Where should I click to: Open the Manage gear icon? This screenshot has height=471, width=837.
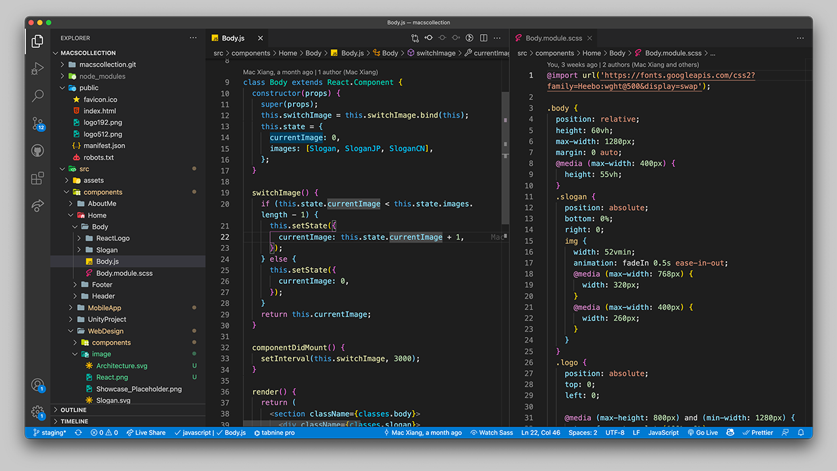click(38, 412)
